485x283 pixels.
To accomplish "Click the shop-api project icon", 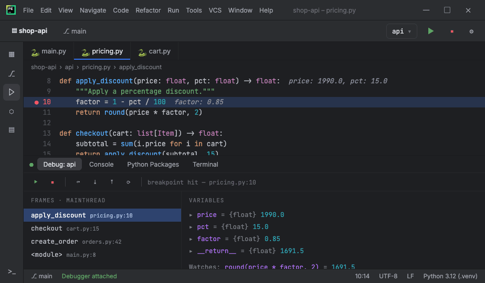I will pyautogui.click(x=14, y=30).
